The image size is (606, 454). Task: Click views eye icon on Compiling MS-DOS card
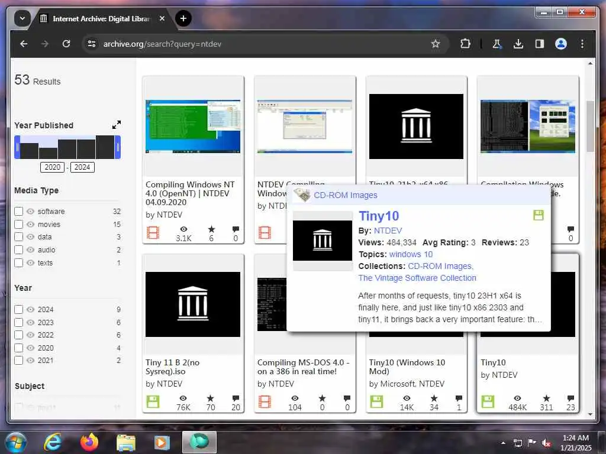coord(295,398)
